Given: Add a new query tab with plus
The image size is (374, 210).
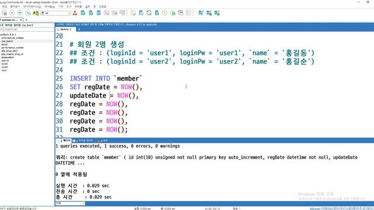Looking at the screenshot, I should 79,30.
